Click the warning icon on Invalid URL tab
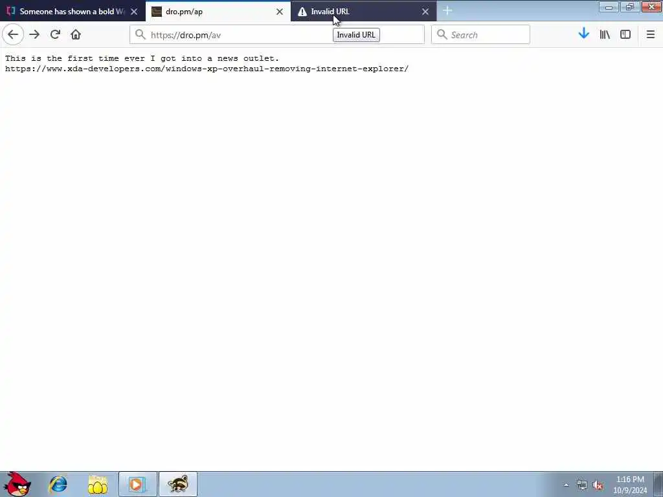Image resolution: width=663 pixels, height=497 pixels. click(302, 12)
